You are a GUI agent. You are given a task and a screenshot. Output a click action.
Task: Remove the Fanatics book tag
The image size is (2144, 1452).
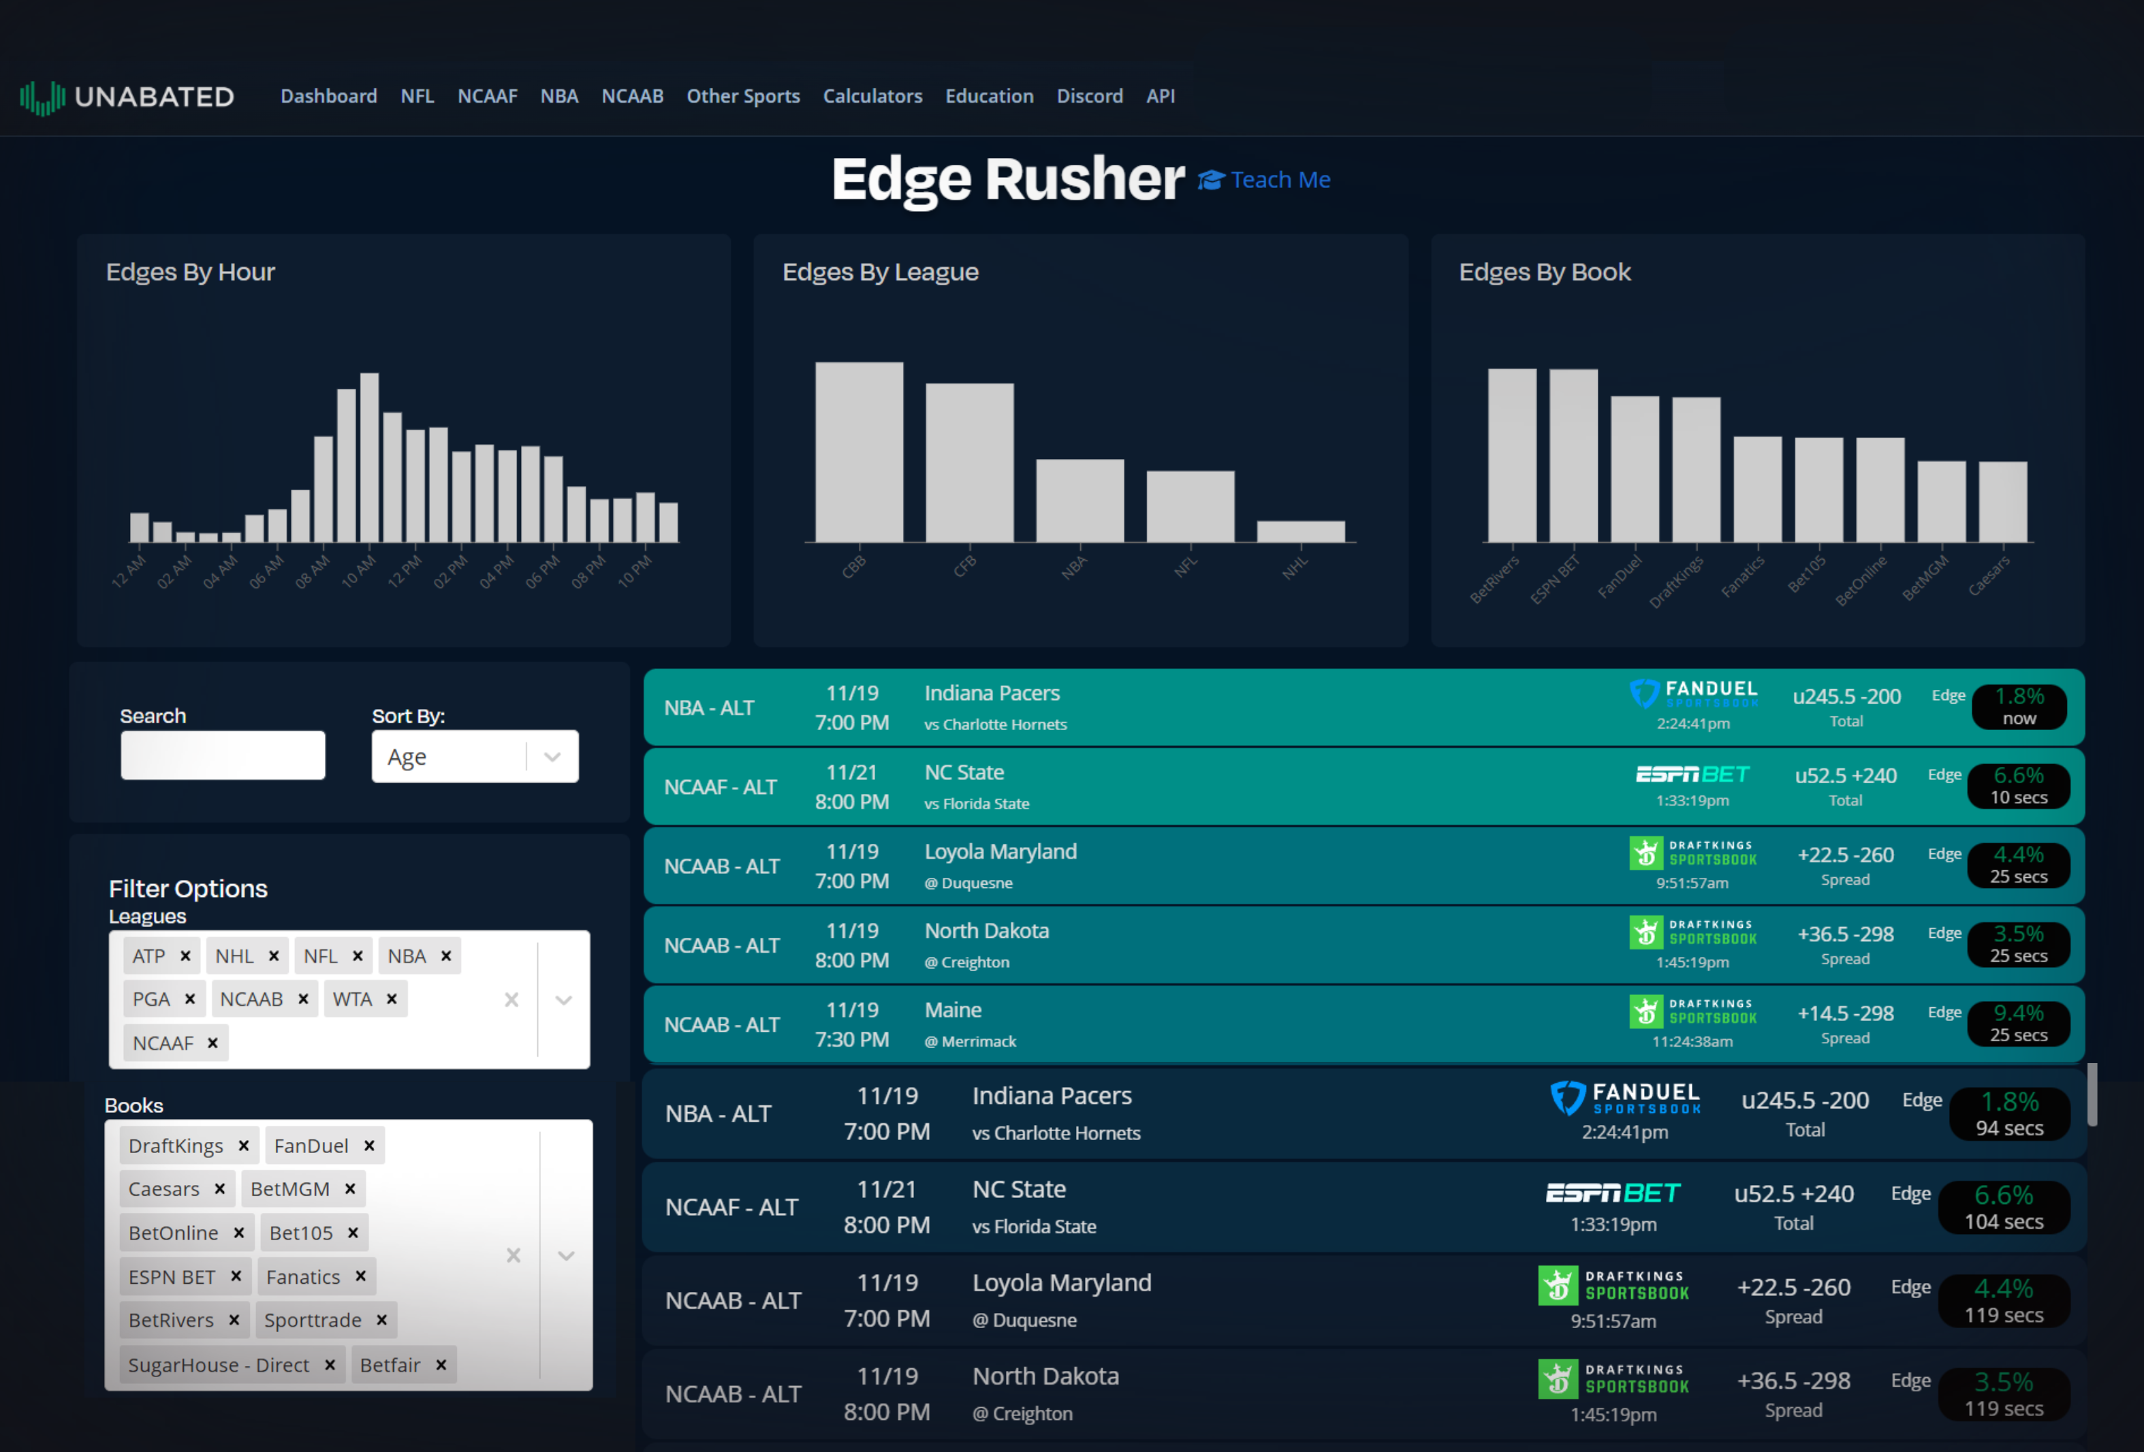361,1276
